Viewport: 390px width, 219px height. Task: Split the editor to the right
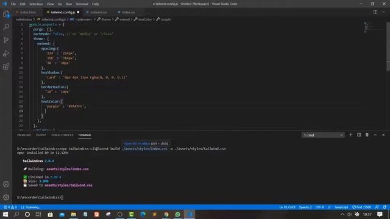pos(375,12)
